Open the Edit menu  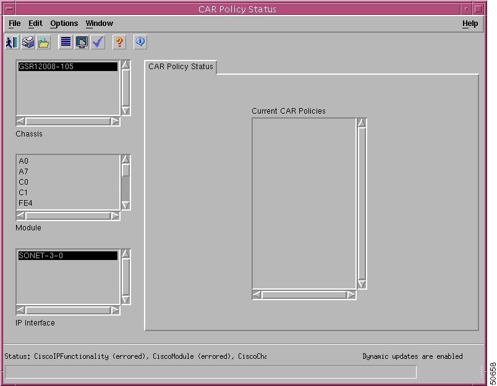pos(35,23)
